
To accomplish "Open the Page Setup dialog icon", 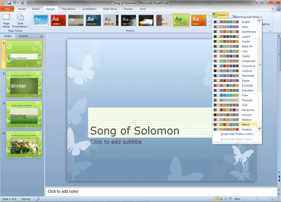I will 6,21.
